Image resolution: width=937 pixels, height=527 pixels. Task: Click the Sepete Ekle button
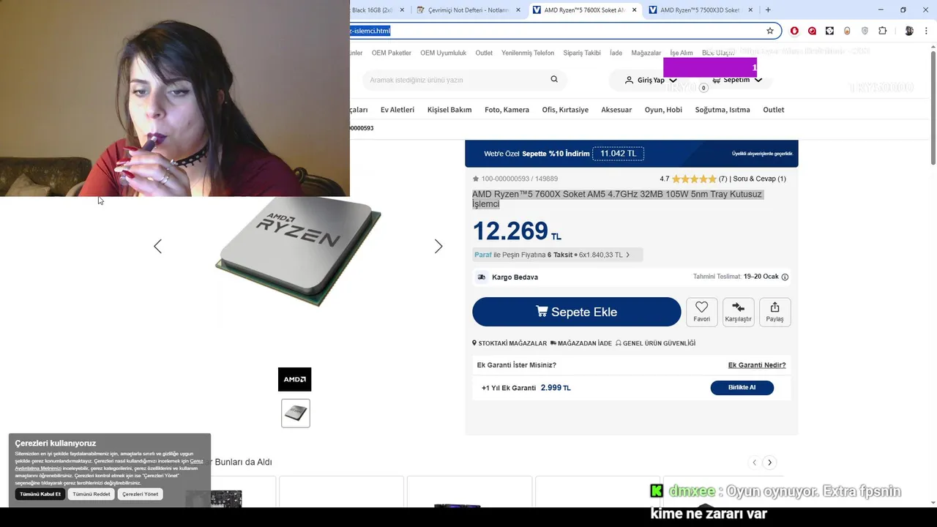point(577,312)
